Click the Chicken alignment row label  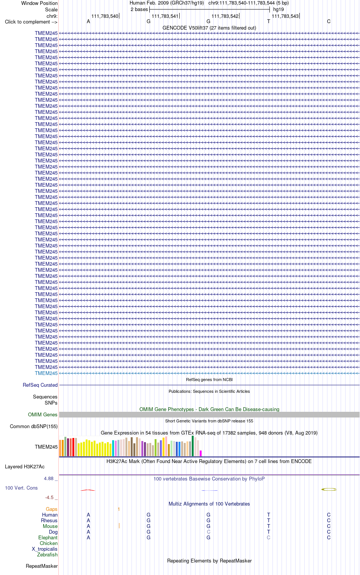(49, 543)
